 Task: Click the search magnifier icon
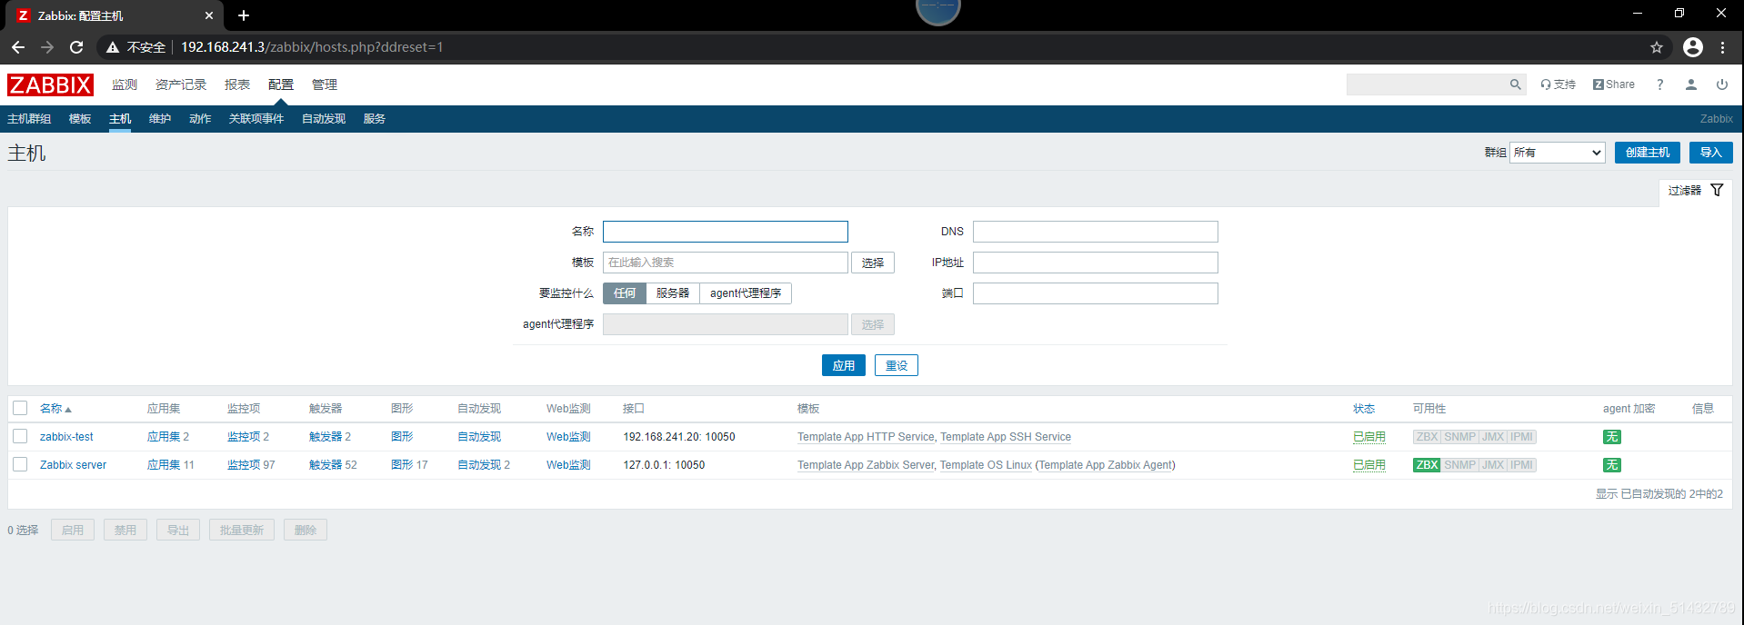(x=1515, y=84)
